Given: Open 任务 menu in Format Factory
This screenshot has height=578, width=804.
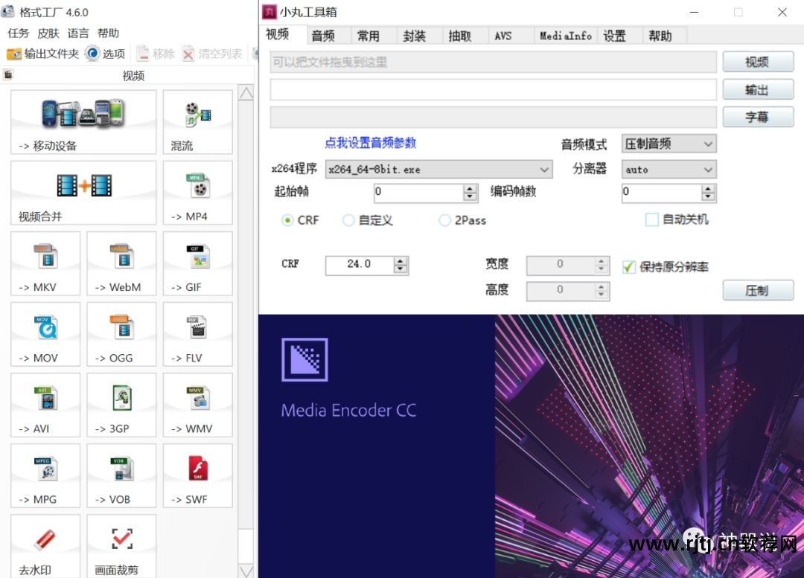Looking at the screenshot, I should tap(19, 33).
